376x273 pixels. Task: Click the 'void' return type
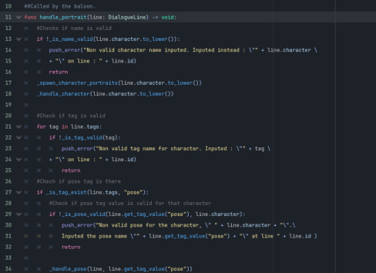[167, 17]
